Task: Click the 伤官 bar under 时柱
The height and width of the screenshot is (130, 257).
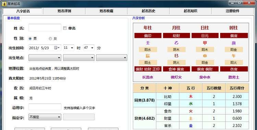Action: pos(234,69)
